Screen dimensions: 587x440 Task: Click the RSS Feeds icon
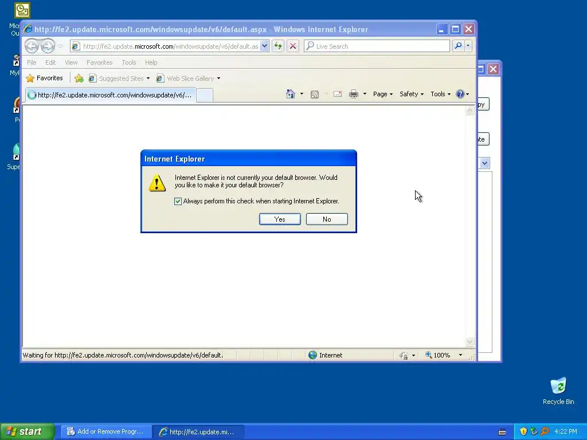(315, 95)
